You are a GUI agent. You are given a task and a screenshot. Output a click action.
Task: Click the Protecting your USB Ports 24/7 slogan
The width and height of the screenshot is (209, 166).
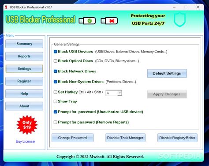148,19
